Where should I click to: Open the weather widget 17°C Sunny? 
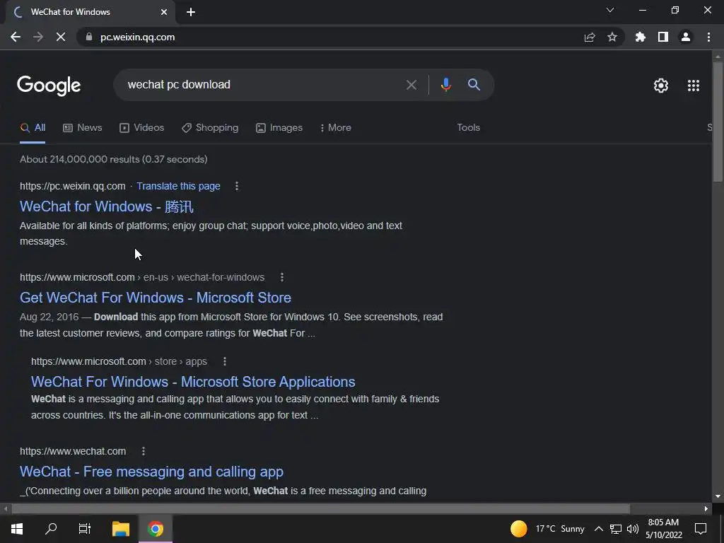point(547,529)
